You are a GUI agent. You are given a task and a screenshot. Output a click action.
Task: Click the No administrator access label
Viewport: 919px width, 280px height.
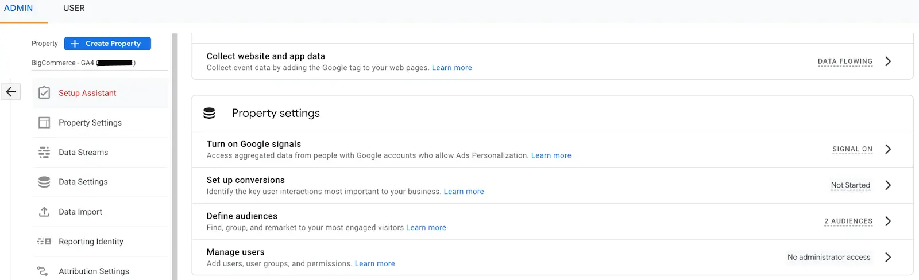point(829,257)
